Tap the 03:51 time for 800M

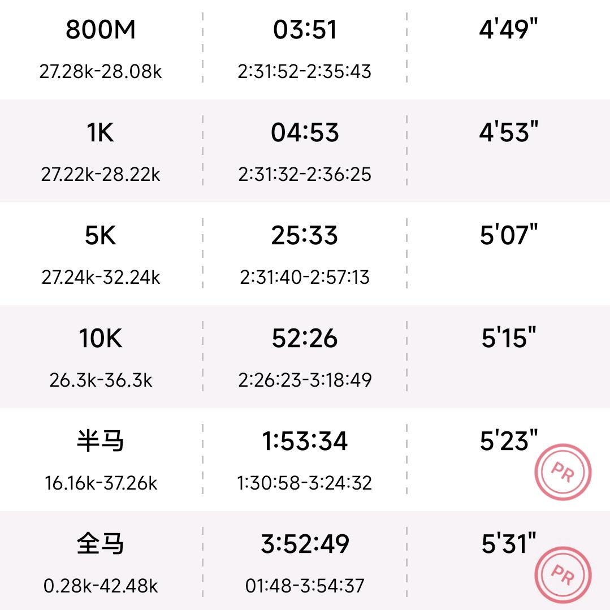coord(305,29)
